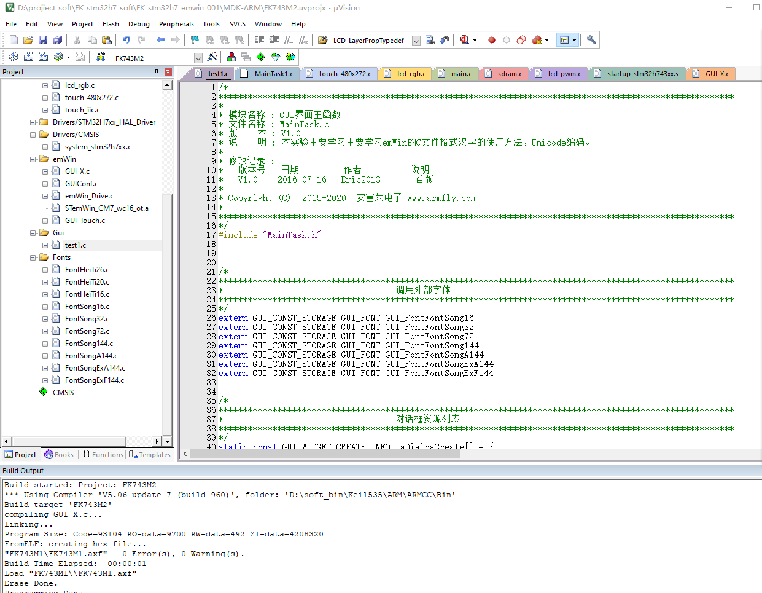
Task: Collapse the Drivers/CMSIS group
Action: pos(33,135)
